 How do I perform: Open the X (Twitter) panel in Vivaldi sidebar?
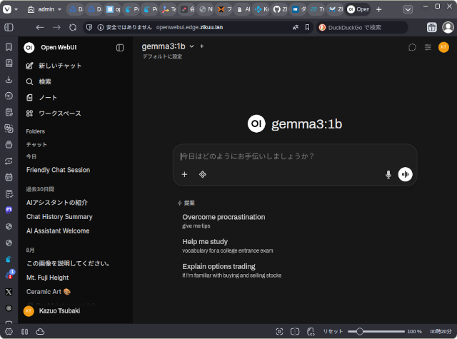coord(9,291)
